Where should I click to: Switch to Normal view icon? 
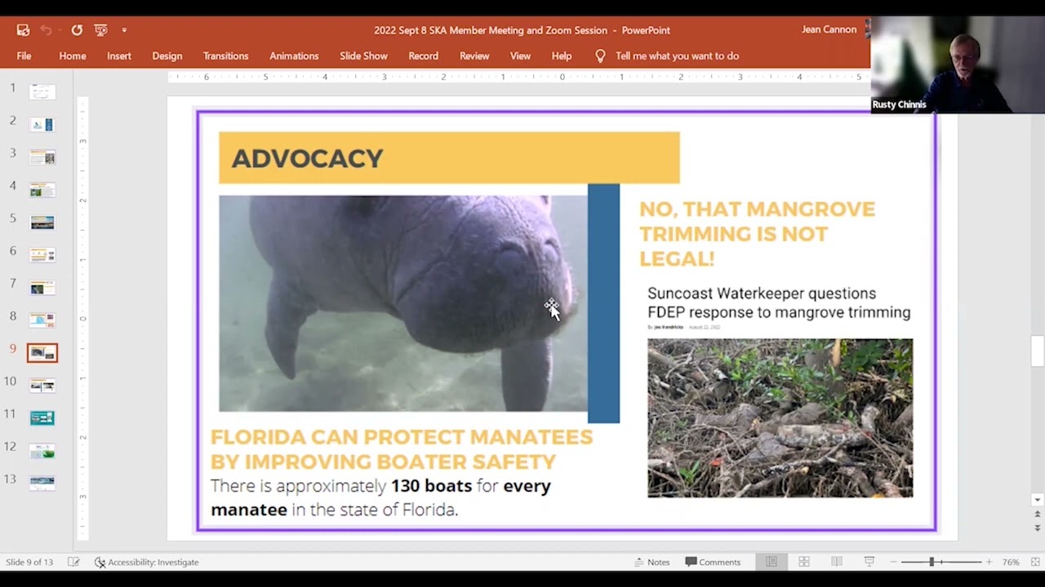(x=772, y=562)
